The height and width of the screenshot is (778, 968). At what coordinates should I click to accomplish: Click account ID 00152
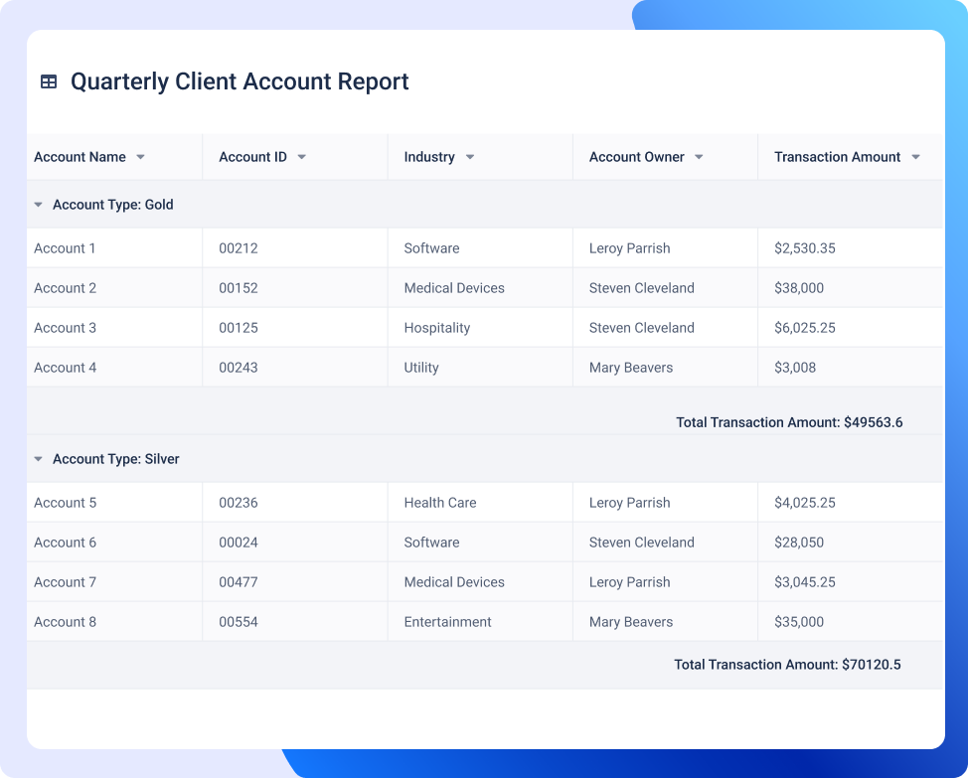point(239,288)
